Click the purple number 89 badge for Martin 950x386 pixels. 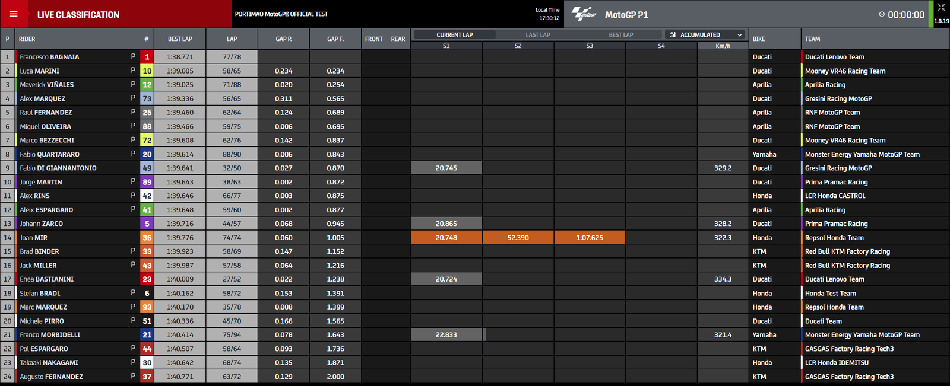pyautogui.click(x=147, y=182)
